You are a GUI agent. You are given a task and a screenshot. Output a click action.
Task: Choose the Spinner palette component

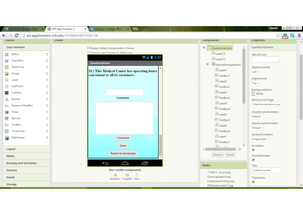pyautogui.click(x=16, y=118)
